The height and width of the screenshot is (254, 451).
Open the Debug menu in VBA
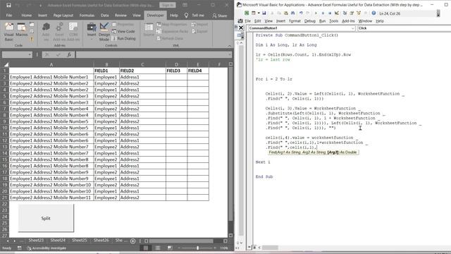click(310, 21)
